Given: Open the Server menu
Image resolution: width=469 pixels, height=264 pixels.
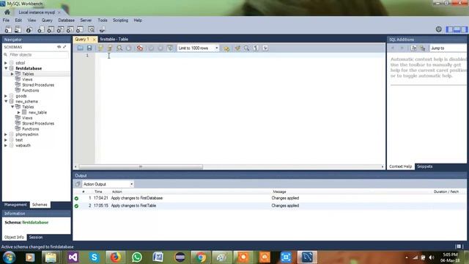Looking at the screenshot, I should pos(86,21).
